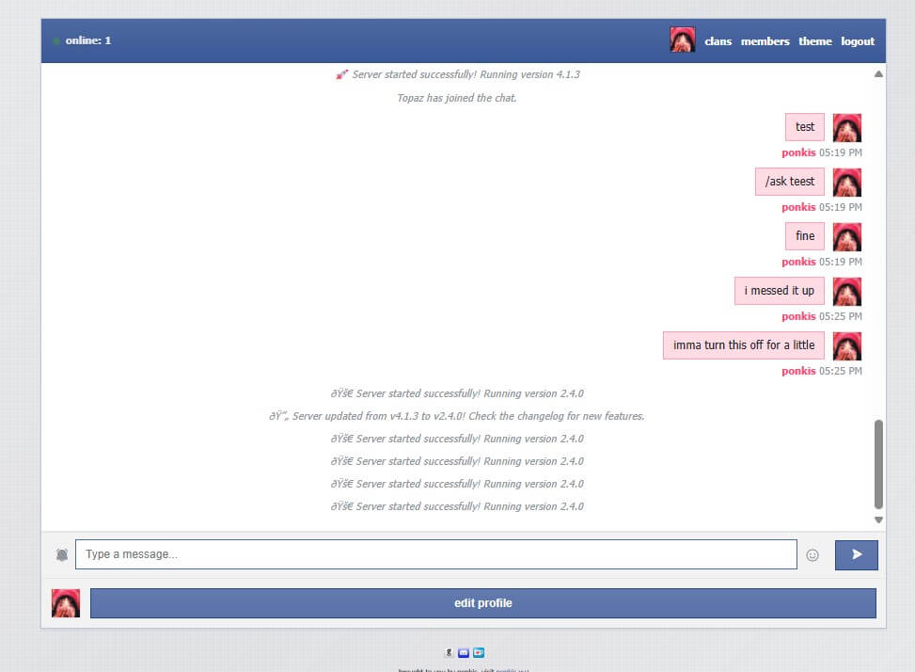Click the bell notification icon beside message box

(x=62, y=555)
